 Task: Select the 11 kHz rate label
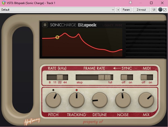coord(55,82)
